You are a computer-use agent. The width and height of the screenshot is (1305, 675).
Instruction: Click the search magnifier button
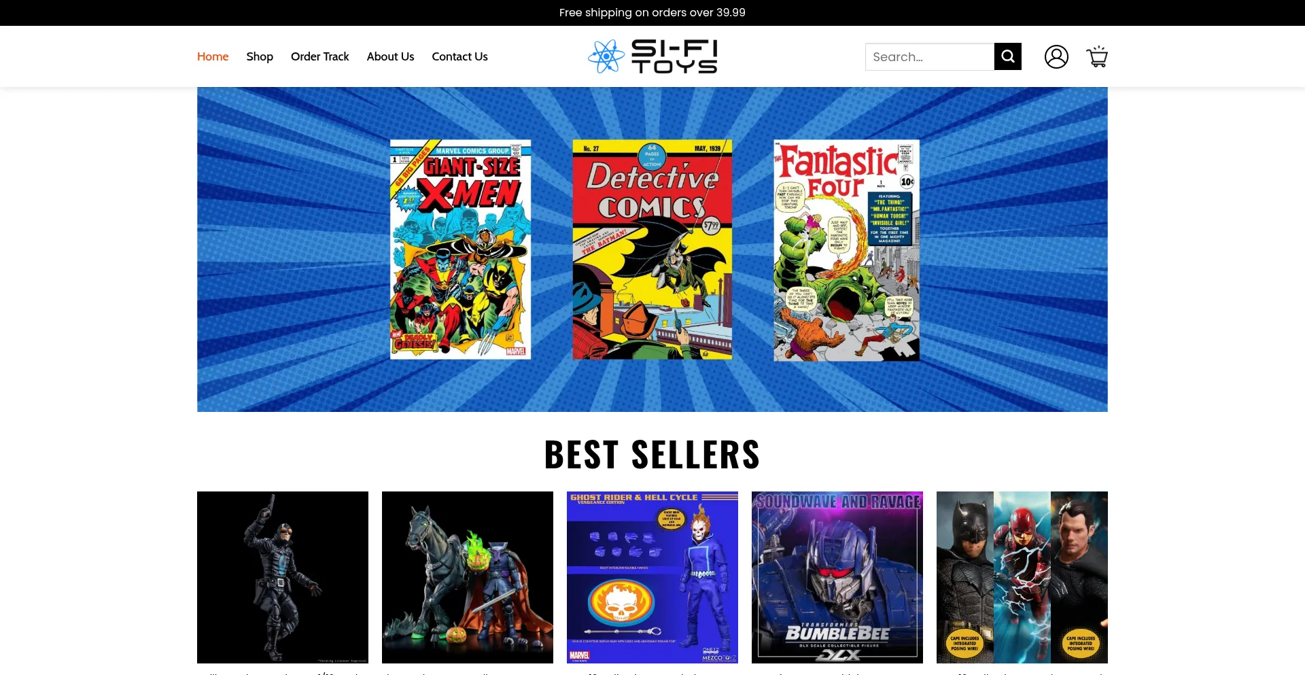[x=1007, y=56]
